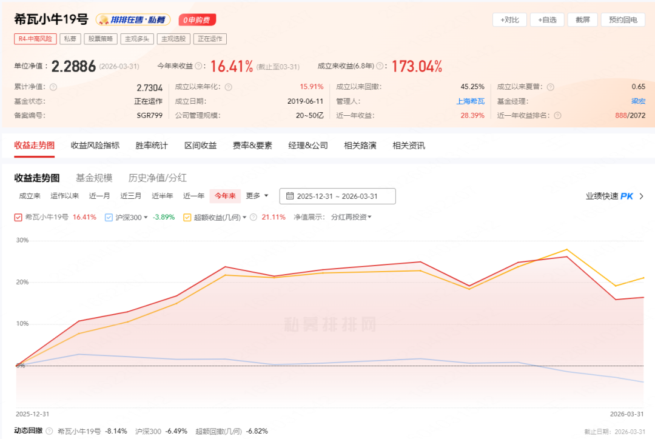Open the 更多 time range dropdown
This screenshot has height=439, width=655.
coord(254,196)
